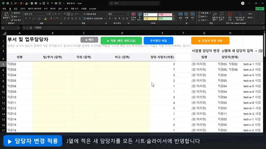The image size is (266, 149).
Task: Click the Select All corner triangle
Action: (4, 33)
